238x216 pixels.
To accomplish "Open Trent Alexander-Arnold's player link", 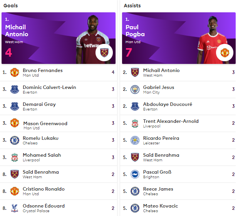I will pyautogui.click(x=171, y=121).
